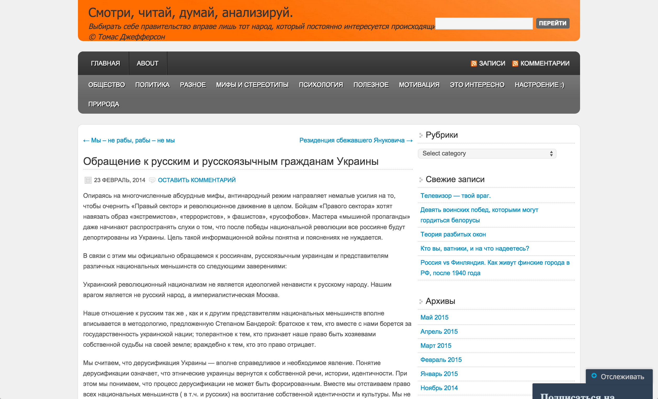The height and width of the screenshot is (399, 658).
Task: Click the bullet icon beside Свежие записи heading
Action: tap(421, 180)
